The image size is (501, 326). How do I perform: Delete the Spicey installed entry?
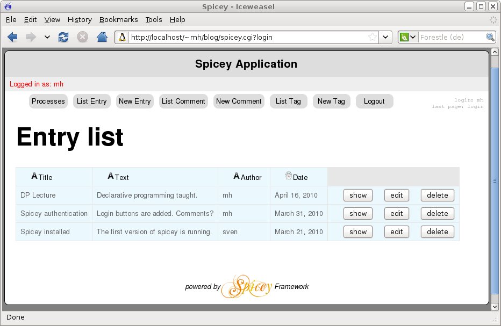(438, 231)
